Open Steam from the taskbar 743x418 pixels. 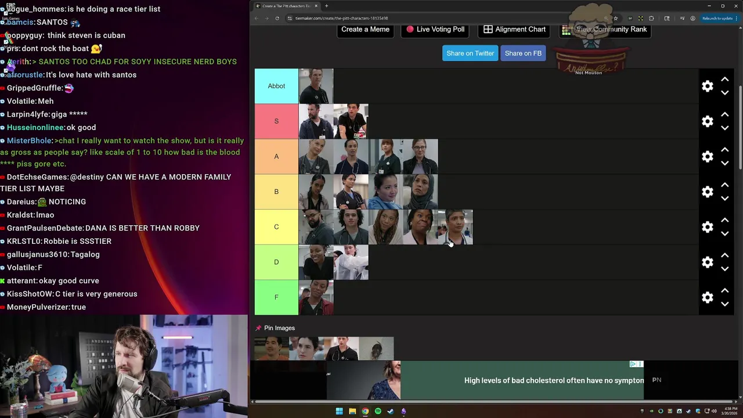tap(391, 411)
